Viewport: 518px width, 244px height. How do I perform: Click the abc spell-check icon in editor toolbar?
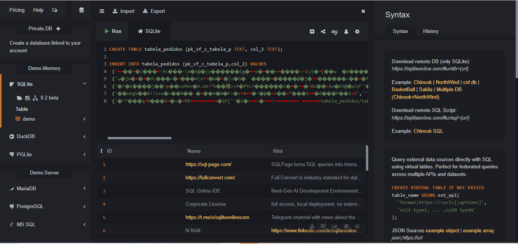pyautogui.click(x=334, y=31)
